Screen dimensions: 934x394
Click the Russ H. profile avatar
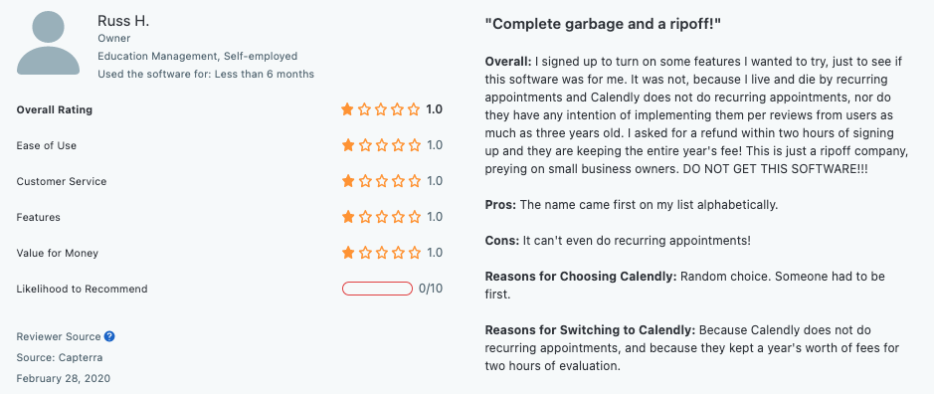(49, 44)
